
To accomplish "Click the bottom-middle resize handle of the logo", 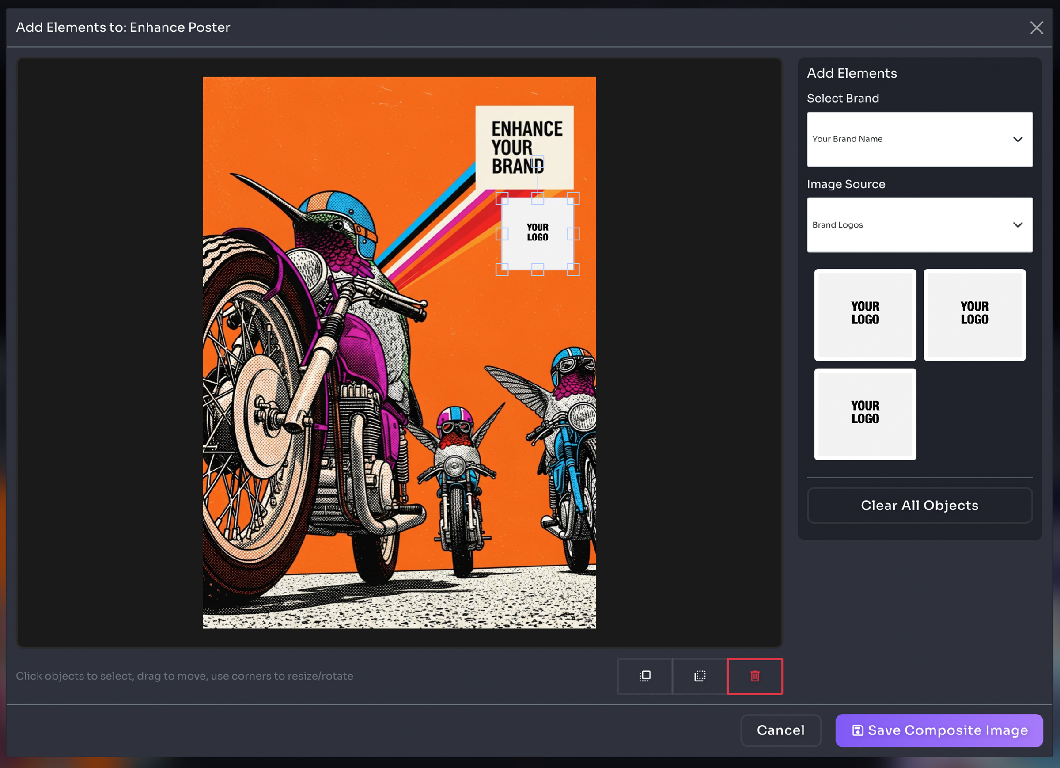I will coord(538,270).
